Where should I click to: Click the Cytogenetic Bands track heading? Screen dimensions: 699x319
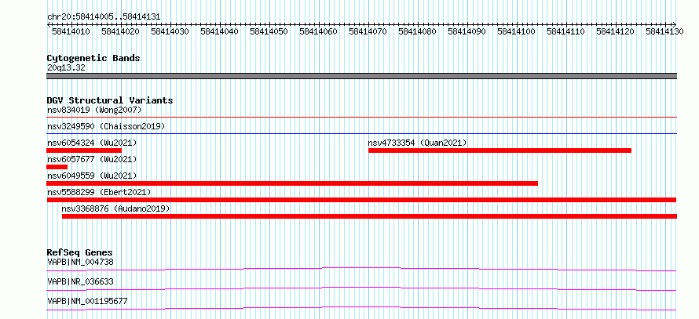point(93,58)
